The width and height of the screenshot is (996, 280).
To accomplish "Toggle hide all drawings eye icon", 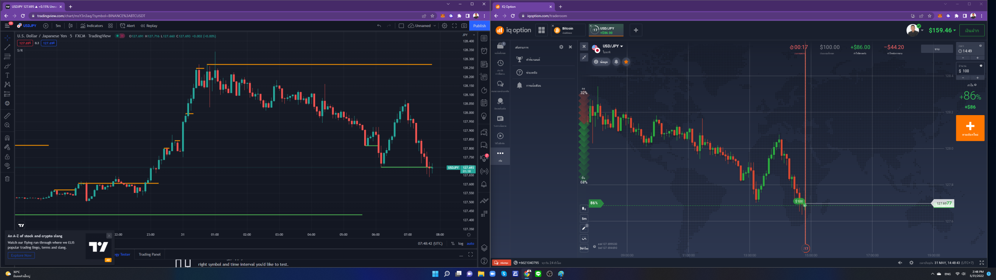I will click(x=7, y=166).
